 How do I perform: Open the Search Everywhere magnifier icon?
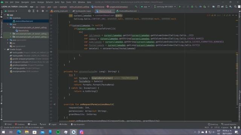235,7
